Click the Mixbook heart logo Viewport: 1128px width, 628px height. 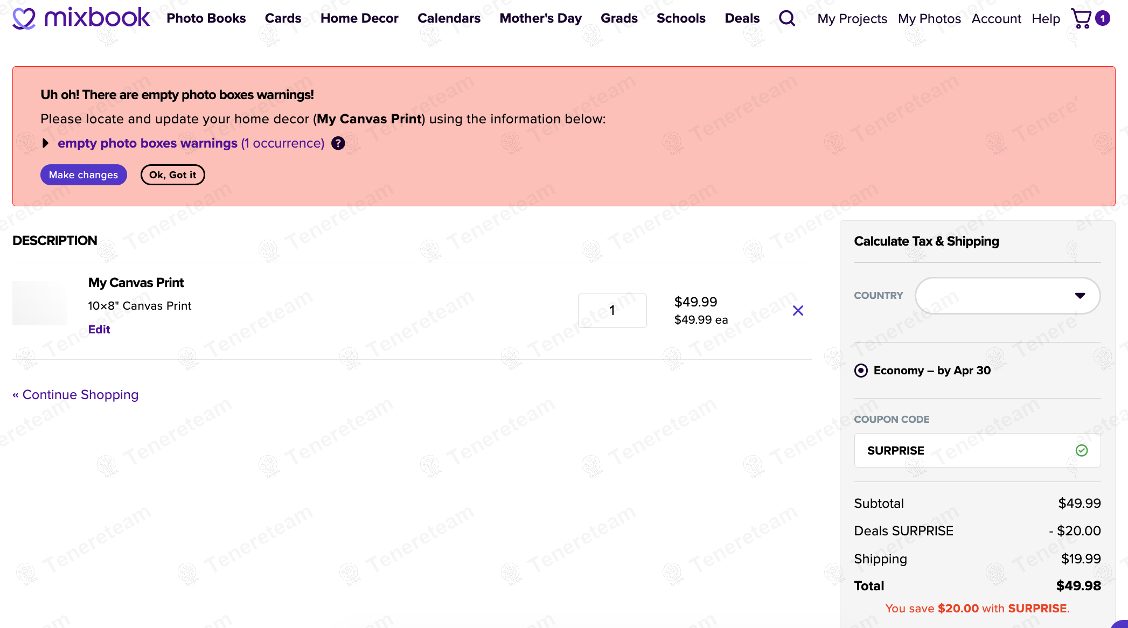click(24, 18)
